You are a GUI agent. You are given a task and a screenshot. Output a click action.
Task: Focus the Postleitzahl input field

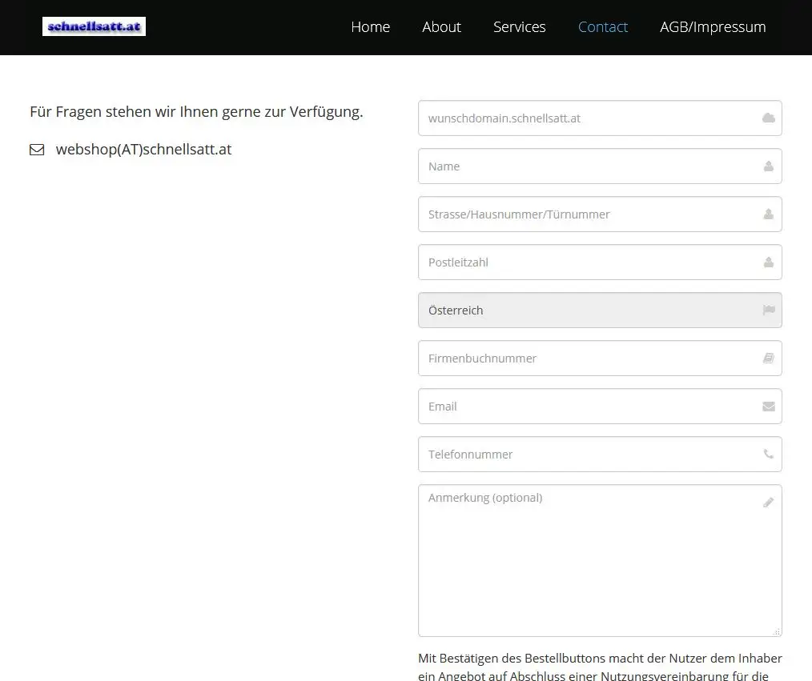(600, 262)
